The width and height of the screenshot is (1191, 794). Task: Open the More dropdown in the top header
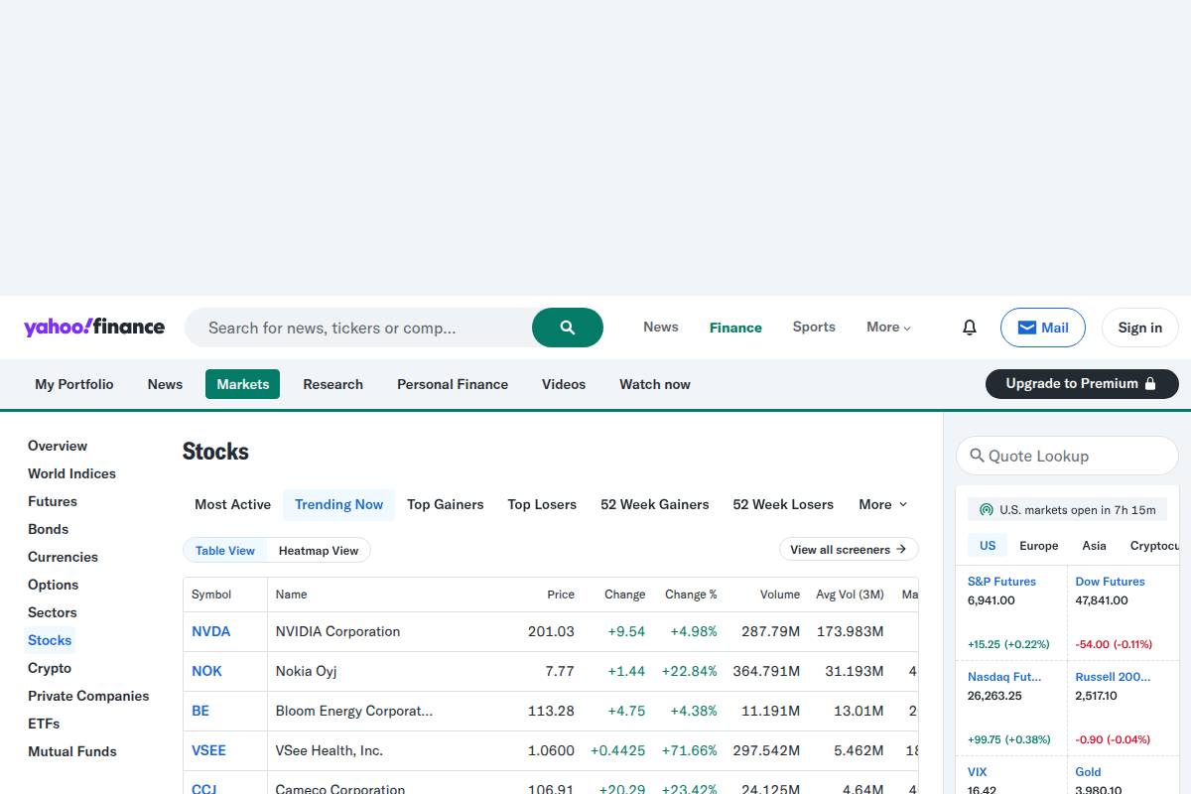(886, 327)
